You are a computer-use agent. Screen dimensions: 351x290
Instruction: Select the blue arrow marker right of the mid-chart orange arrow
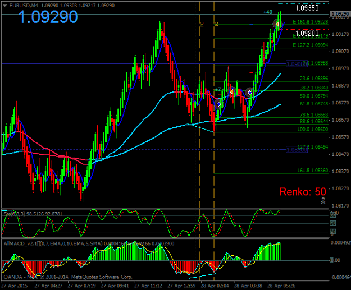(x=249, y=93)
